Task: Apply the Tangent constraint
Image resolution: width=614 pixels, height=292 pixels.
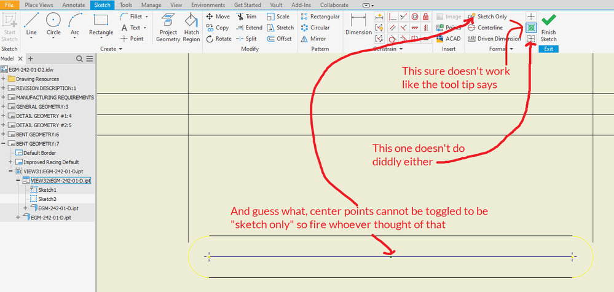Action: pos(392,38)
